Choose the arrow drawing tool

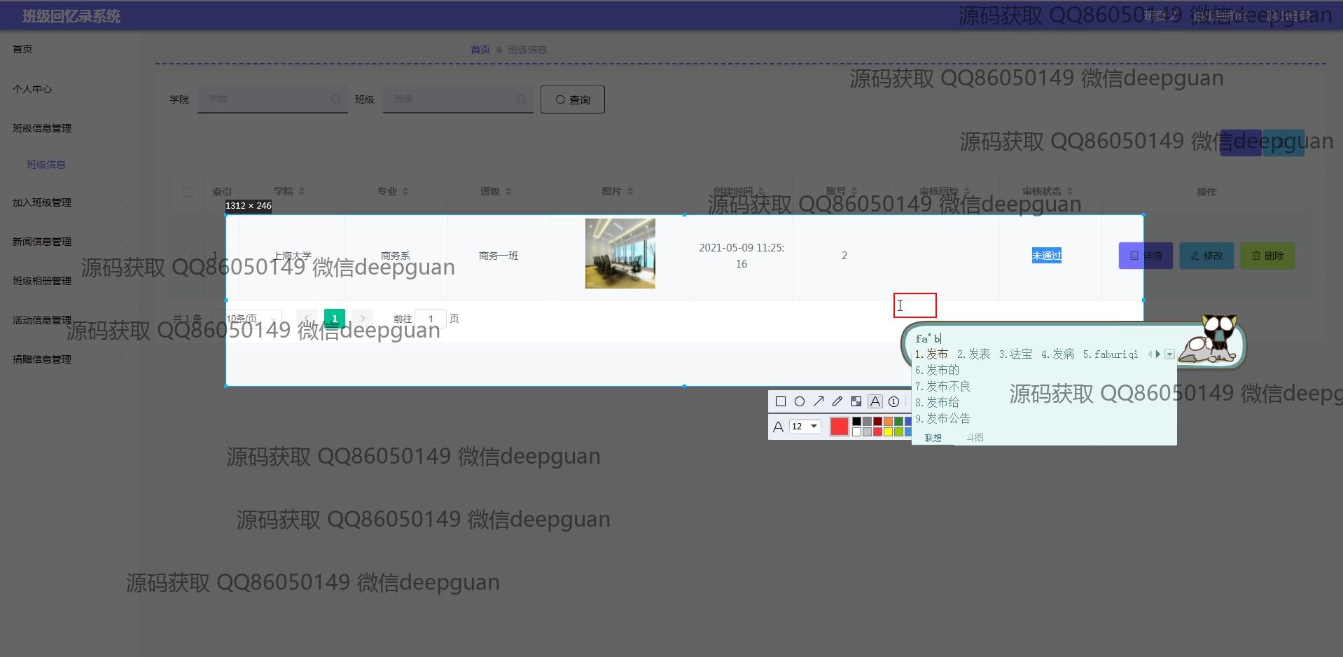point(818,401)
